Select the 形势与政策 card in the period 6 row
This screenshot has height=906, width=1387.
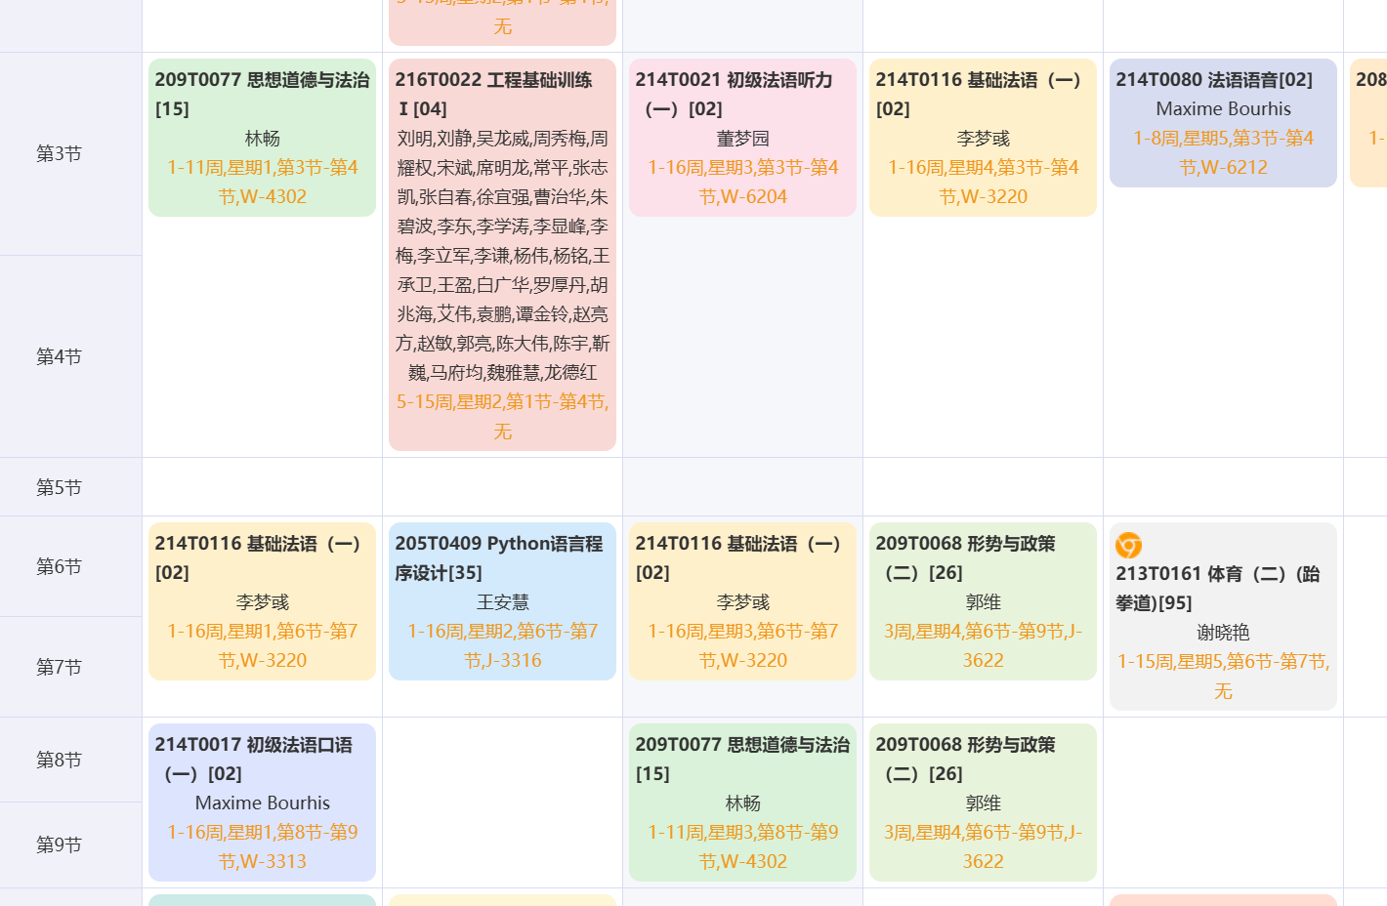point(983,601)
